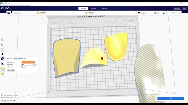Select the Per Model Settings tool

coord(2,59)
